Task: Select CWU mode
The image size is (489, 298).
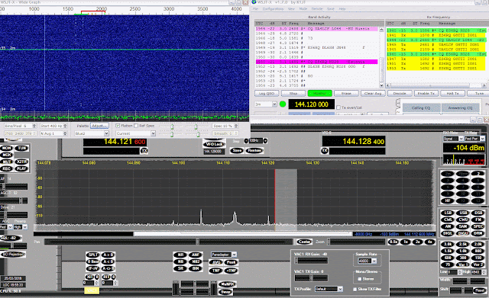Action: click(463, 219)
